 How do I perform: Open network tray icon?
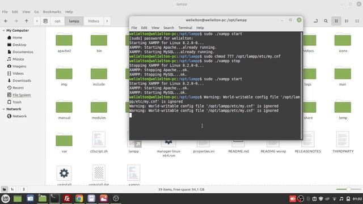point(334,199)
